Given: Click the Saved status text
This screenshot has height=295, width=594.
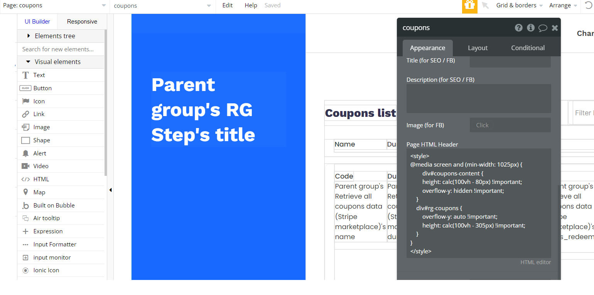Looking at the screenshot, I should point(272,5).
